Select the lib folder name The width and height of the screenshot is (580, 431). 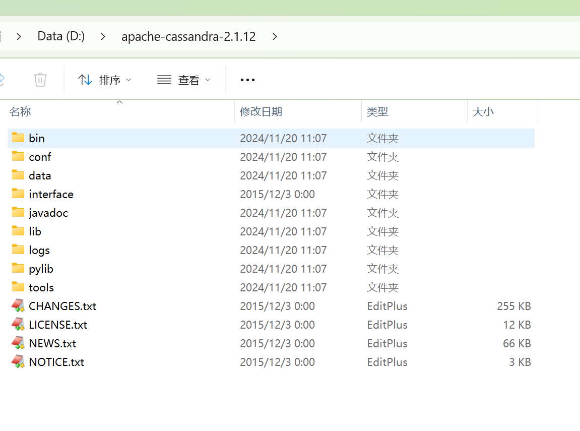pyautogui.click(x=35, y=231)
